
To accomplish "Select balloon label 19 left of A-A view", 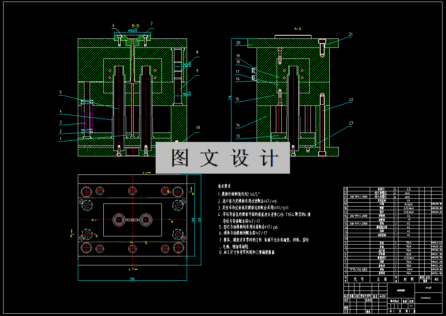I will point(238,56).
